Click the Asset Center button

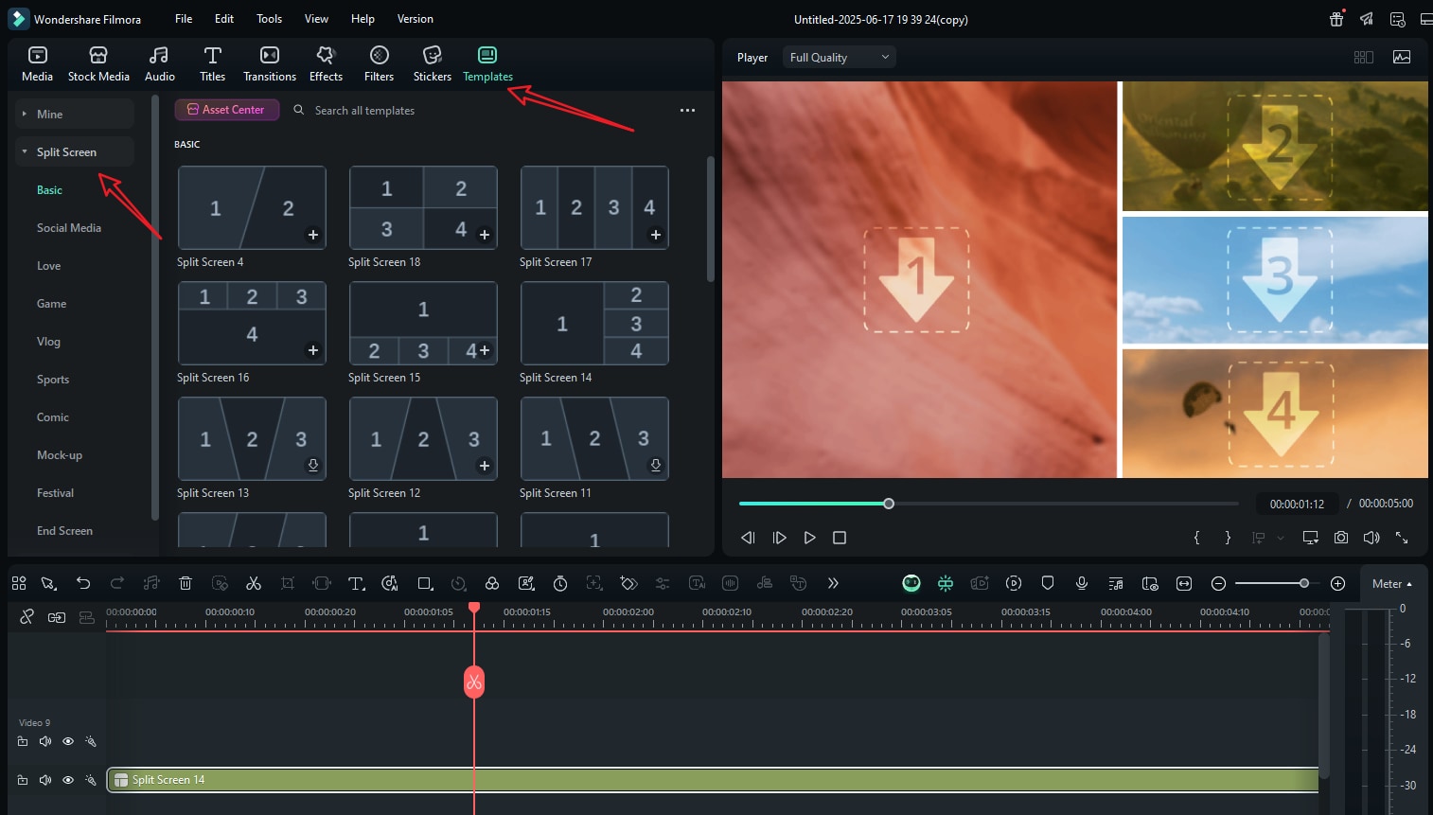coord(226,110)
